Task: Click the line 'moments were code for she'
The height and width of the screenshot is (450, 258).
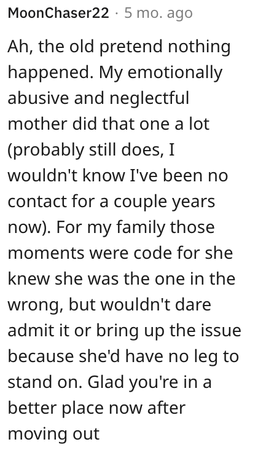Action: coord(120,253)
